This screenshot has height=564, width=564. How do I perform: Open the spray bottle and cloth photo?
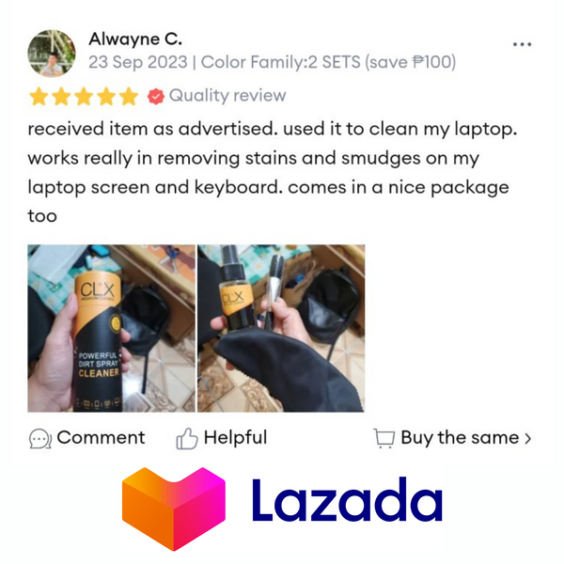(281, 328)
